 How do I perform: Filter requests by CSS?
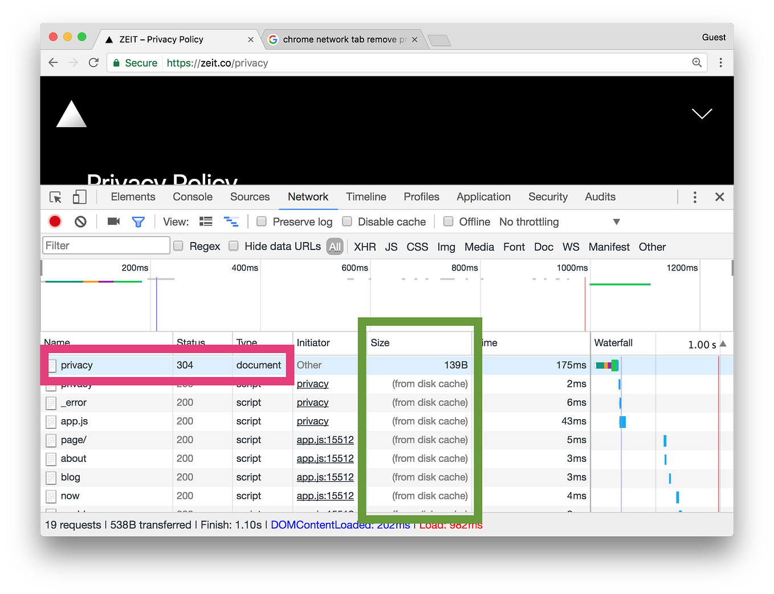417,247
